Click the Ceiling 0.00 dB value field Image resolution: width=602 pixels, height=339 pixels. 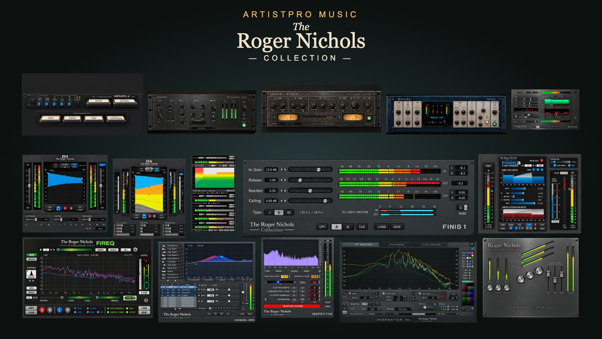(271, 201)
